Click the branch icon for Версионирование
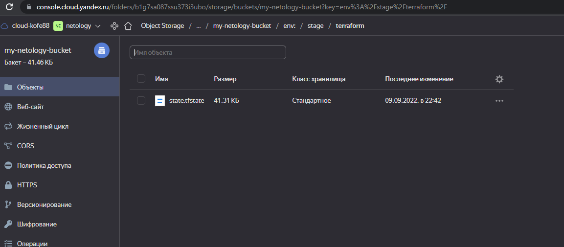This screenshot has width=564, height=247. [x=8, y=204]
